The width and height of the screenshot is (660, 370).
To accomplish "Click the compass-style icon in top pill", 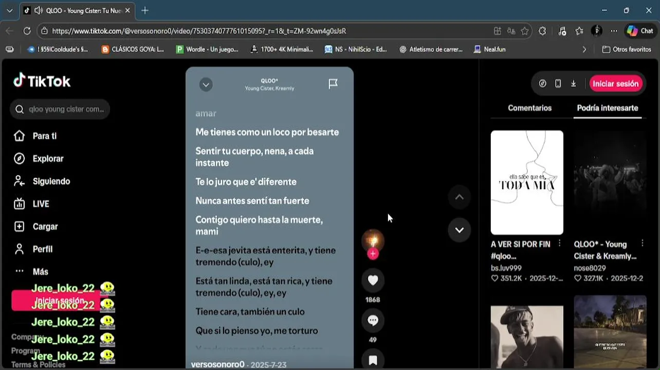I will pyautogui.click(x=542, y=84).
